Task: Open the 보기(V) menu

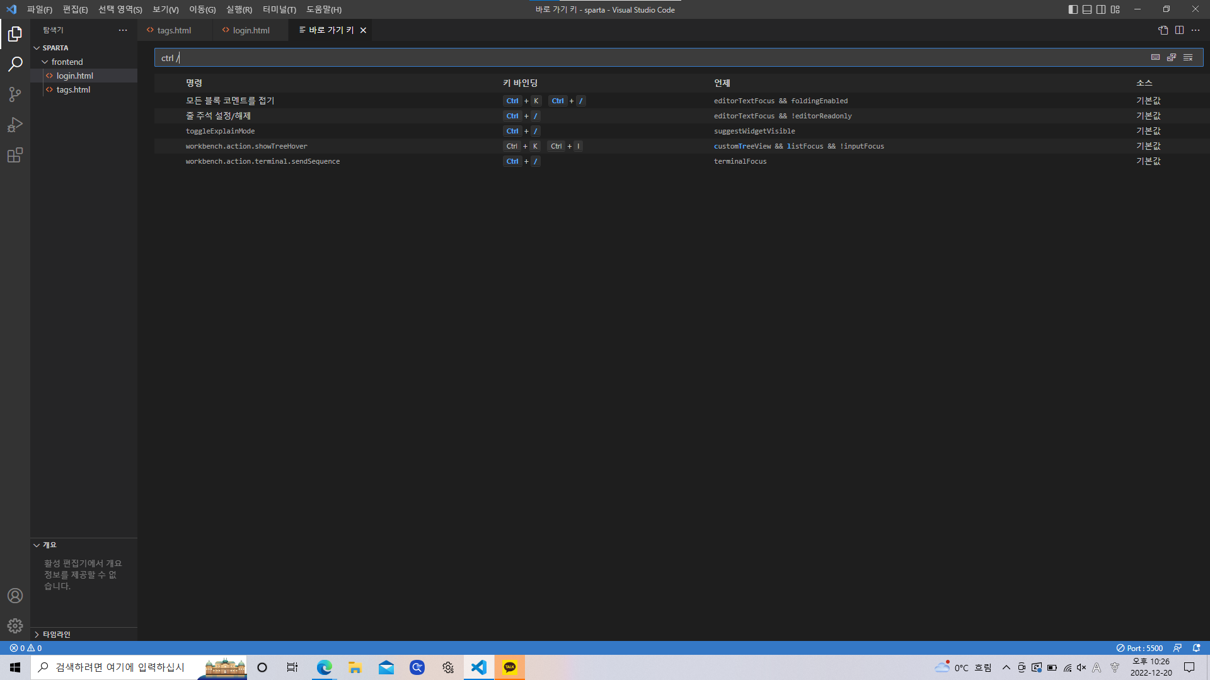Action: click(166, 9)
